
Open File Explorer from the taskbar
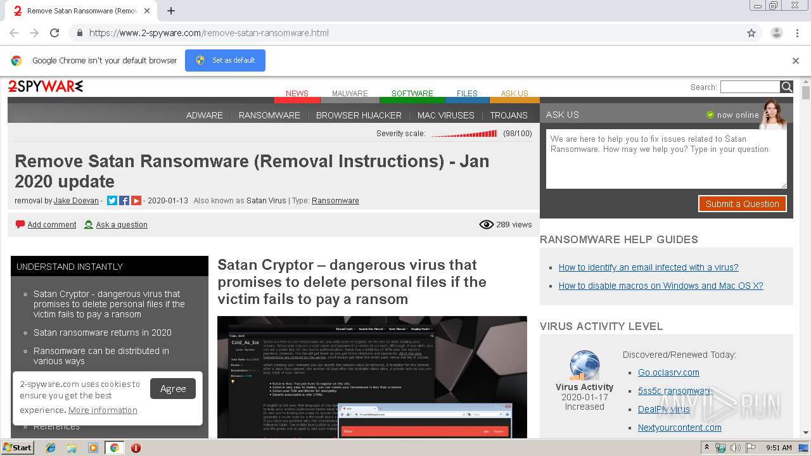pyautogui.click(x=72, y=448)
